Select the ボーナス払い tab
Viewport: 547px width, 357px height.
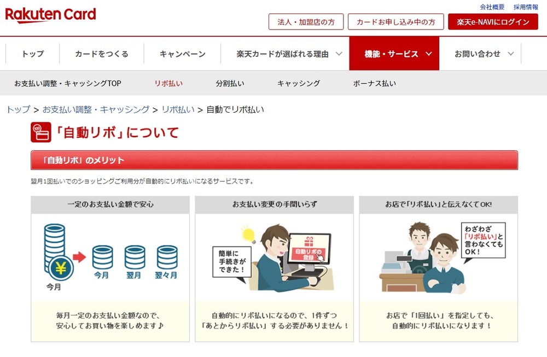(375, 83)
